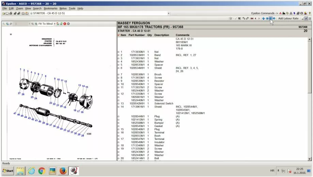Tick checkbox for item 1 Nut 1713930M1
This screenshot has width=313, height=177.
pos(119,52)
